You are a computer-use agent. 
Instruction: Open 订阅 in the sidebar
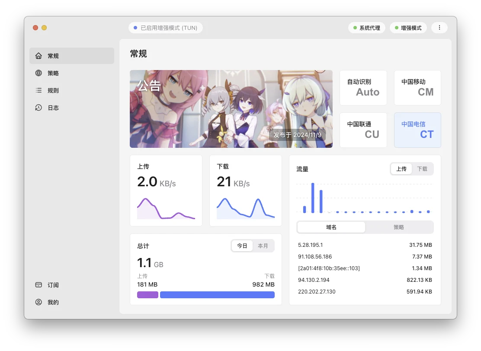[72, 285]
